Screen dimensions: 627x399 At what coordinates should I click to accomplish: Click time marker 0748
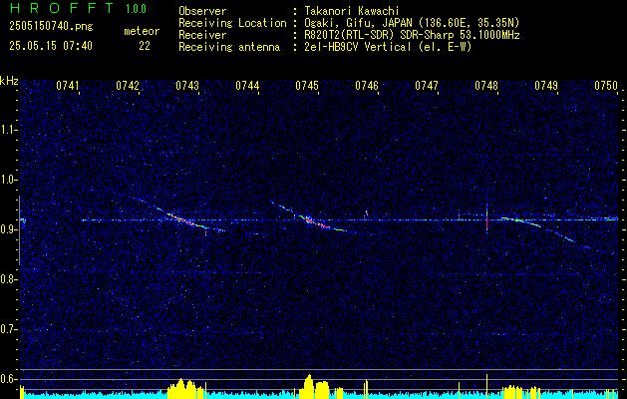pyautogui.click(x=486, y=86)
